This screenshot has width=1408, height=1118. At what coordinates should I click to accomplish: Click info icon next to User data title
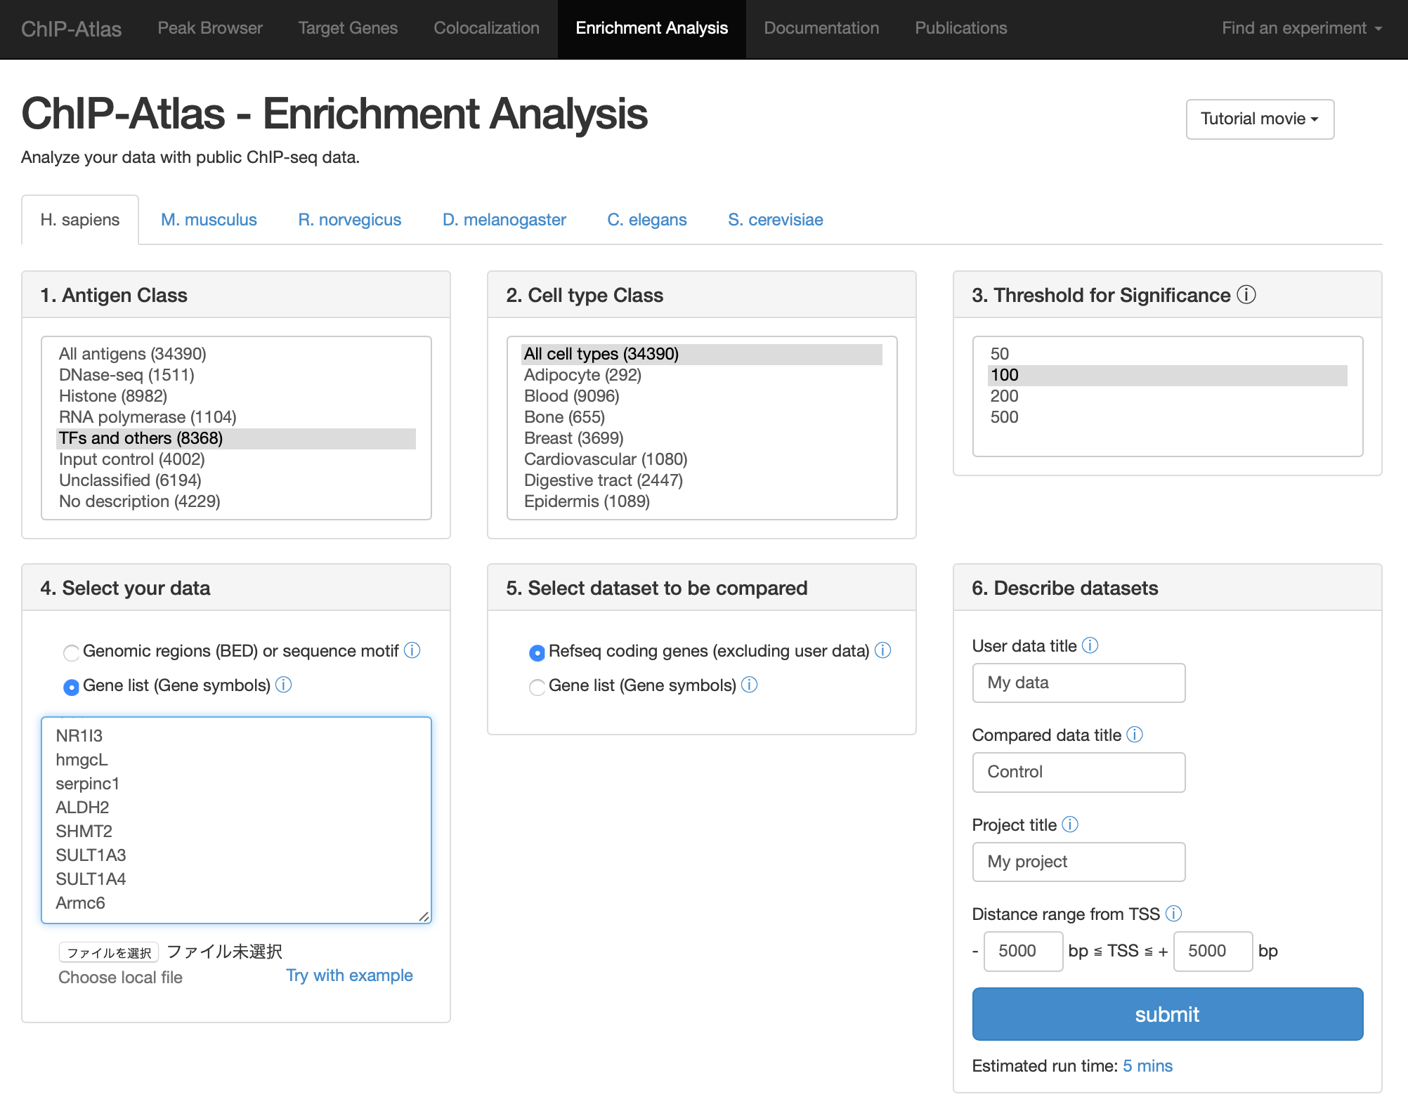pyautogui.click(x=1090, y=645)
